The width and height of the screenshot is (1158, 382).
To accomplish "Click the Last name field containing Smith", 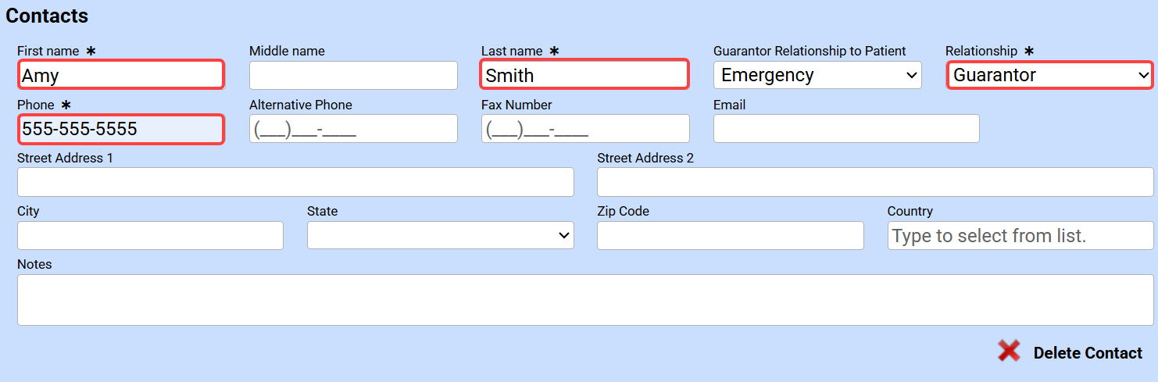I will [584, 75].
